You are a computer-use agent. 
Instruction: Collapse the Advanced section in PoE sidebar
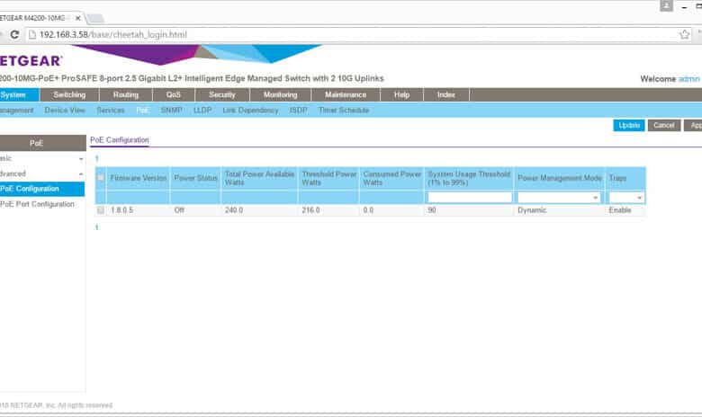(42, 173)
